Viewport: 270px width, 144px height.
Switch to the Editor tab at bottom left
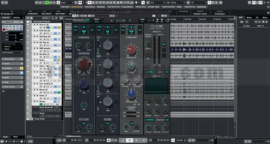[15, 137]
